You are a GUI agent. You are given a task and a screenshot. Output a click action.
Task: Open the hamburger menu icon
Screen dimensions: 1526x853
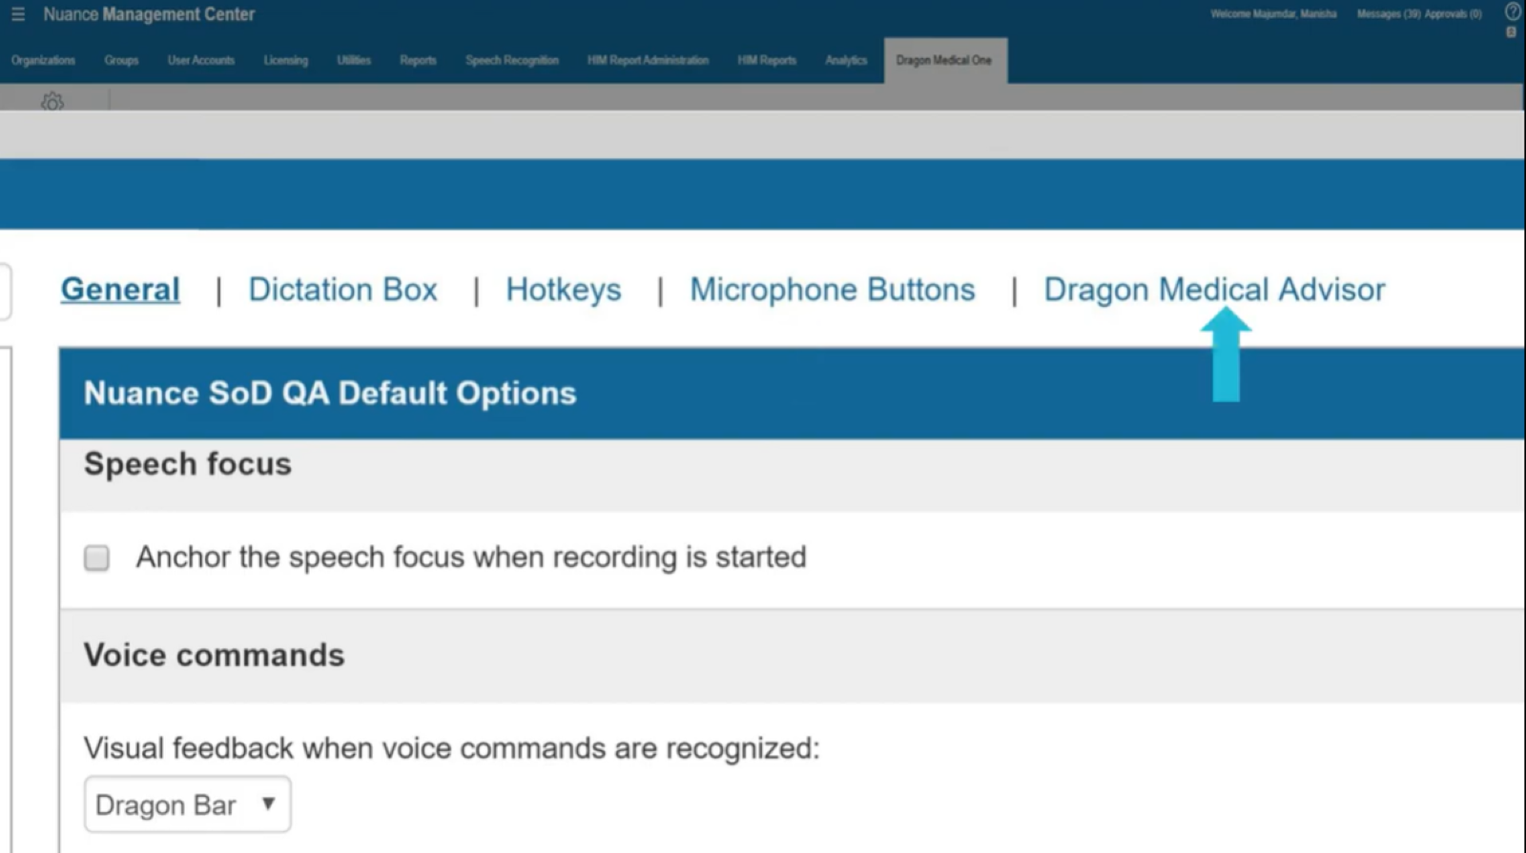[17, 14]
